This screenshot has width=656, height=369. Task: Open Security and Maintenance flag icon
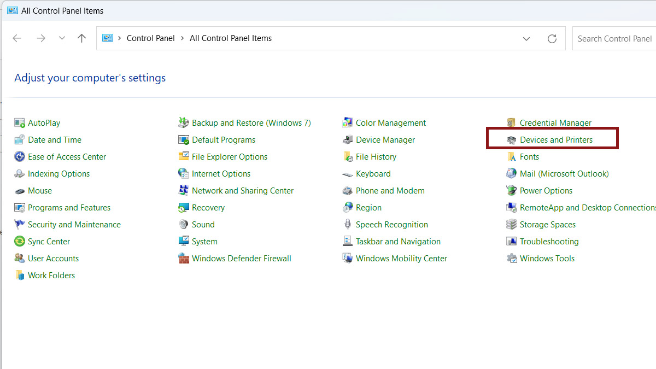20,225
